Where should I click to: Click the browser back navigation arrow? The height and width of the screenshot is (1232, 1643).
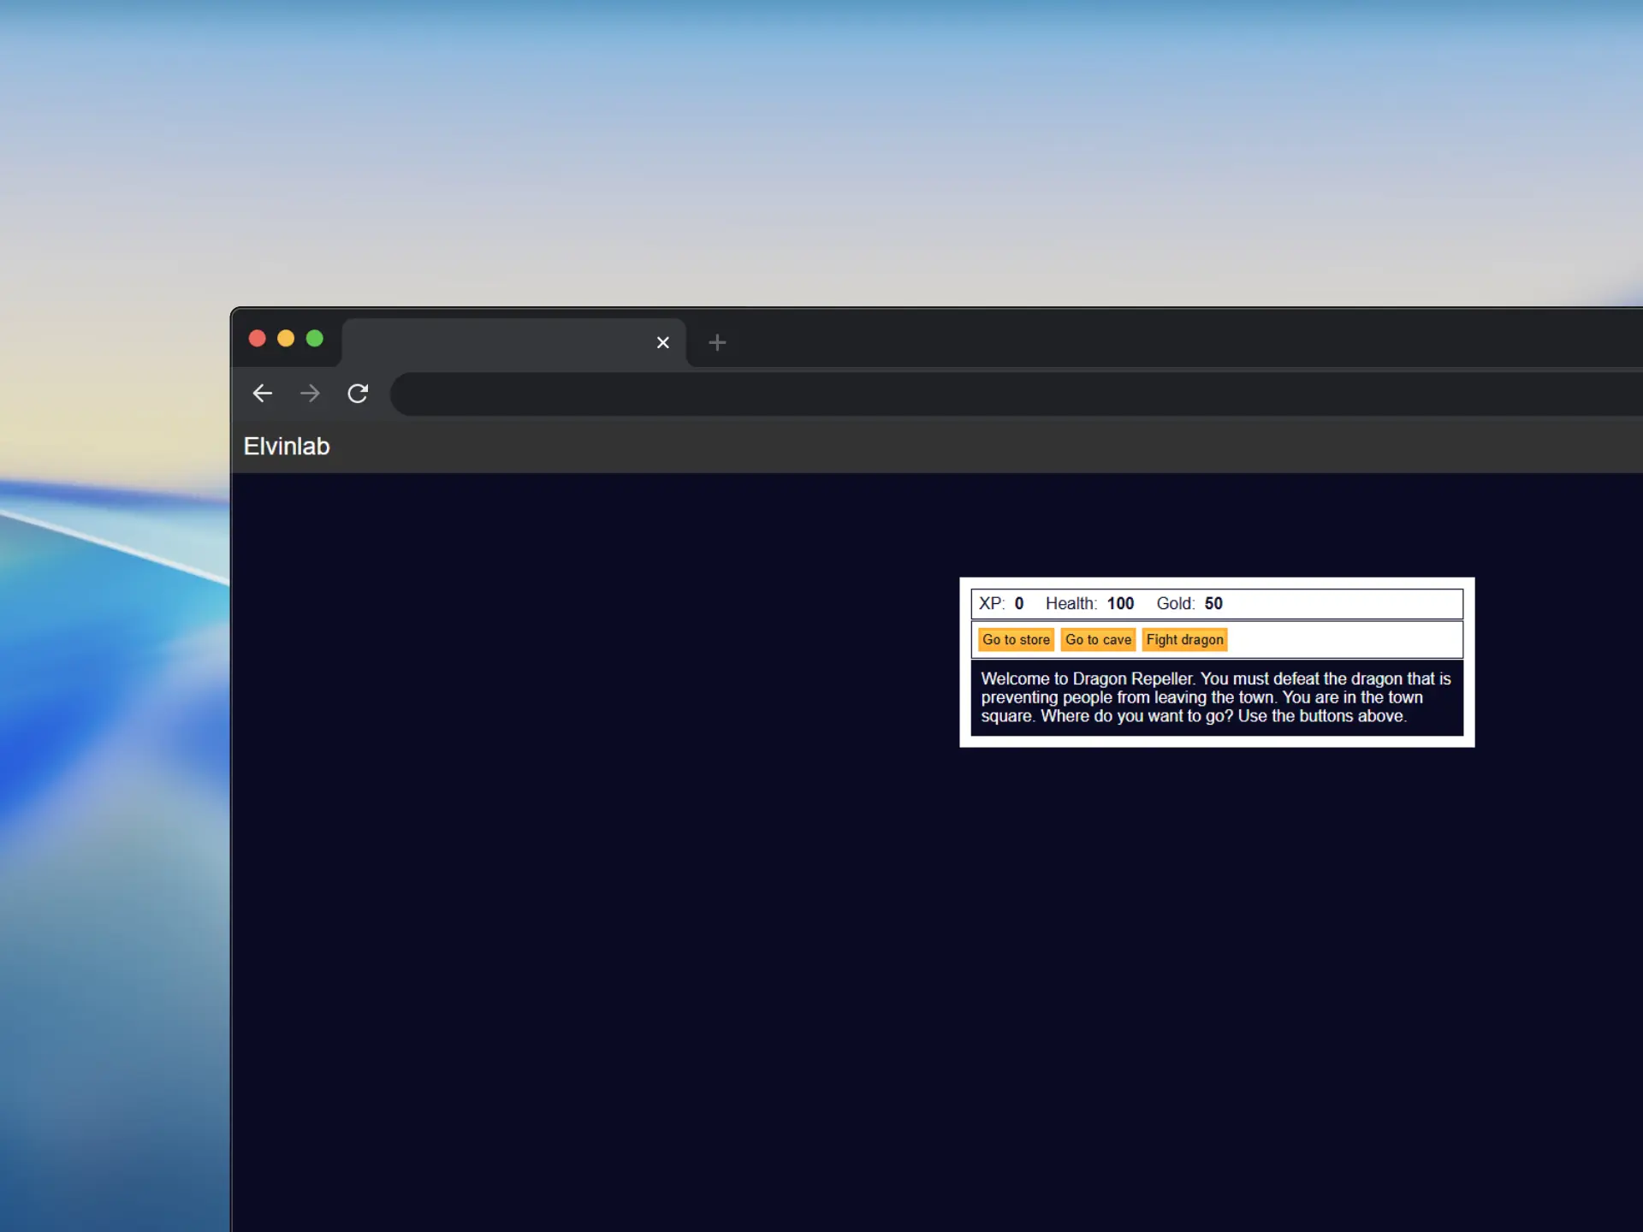(262, 394)
